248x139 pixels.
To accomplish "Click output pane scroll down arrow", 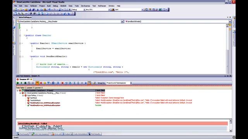I will pos(231,131).
